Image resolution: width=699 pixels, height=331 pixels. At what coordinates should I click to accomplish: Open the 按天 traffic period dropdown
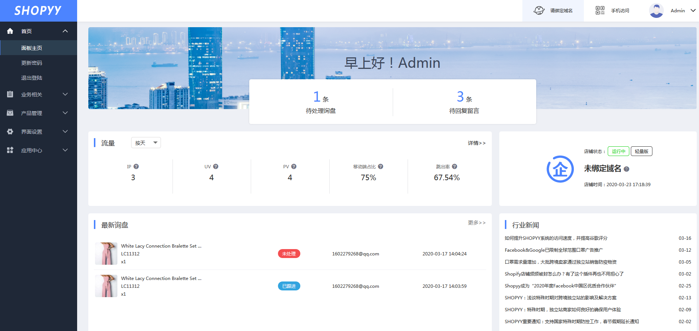coord(146,143)
